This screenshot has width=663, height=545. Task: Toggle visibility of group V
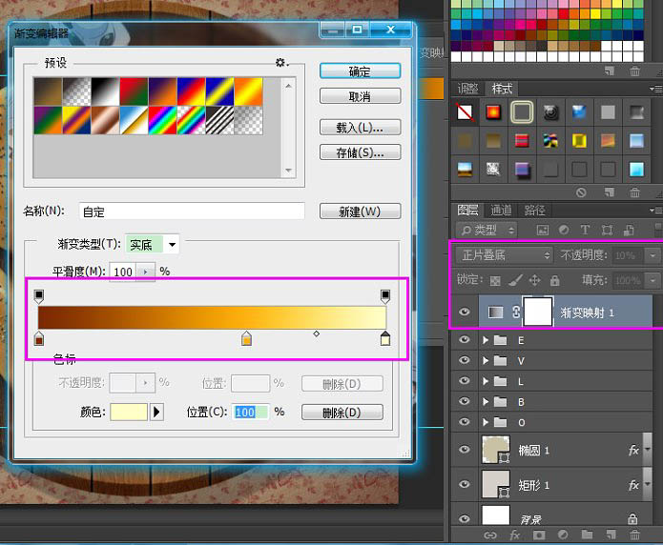click(465, 360)
